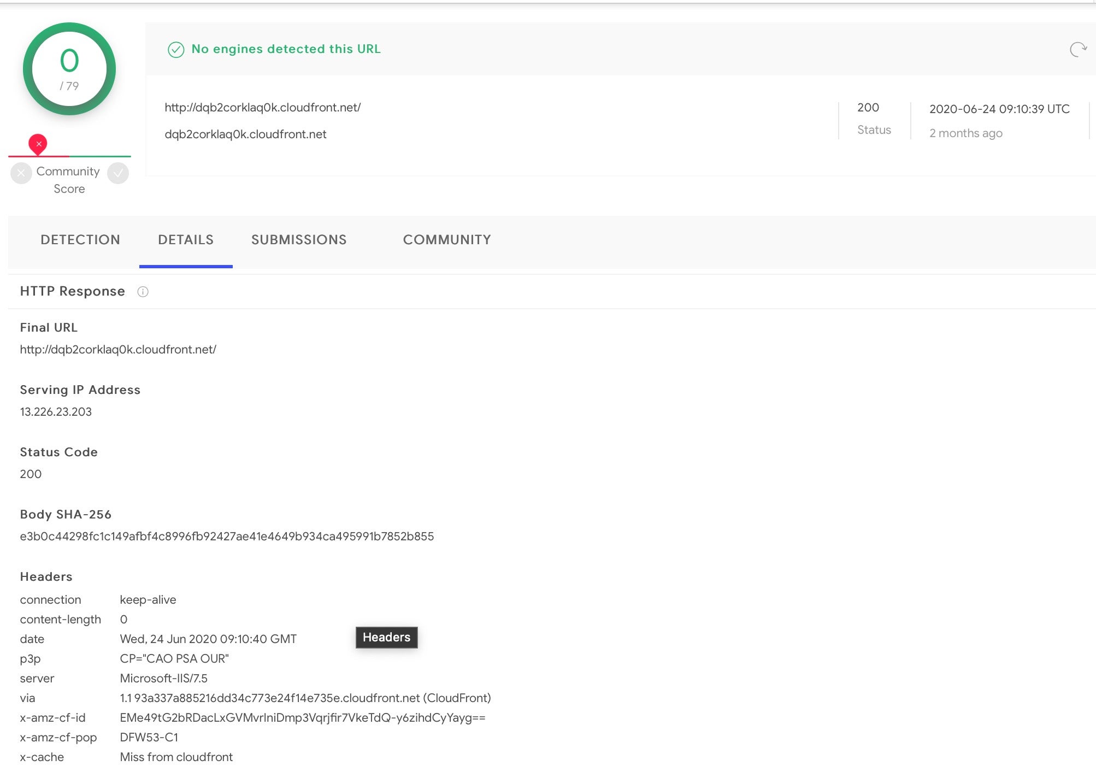Click the reanalyze refresh icon

pyautogui.click(x=1078, y=50)
